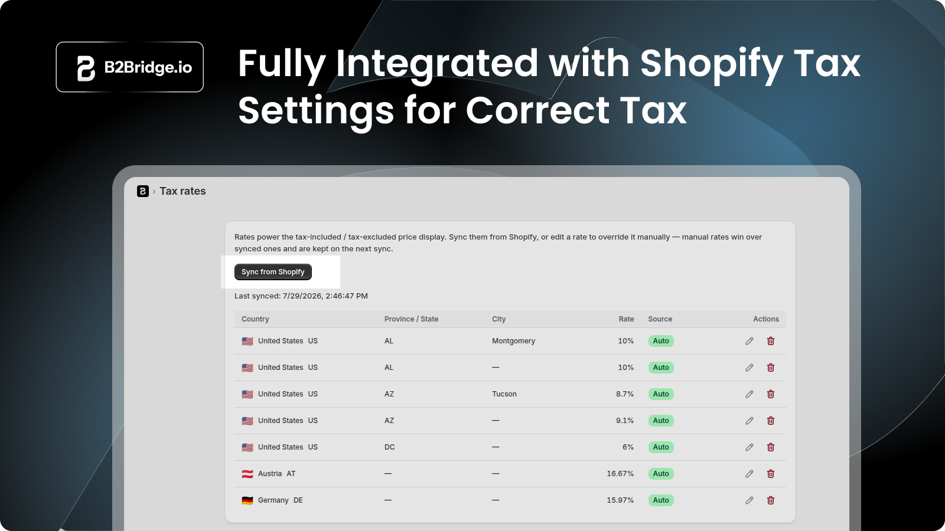This screenshot has width=945, height=531.
Task: Click the Auto badge in DC row
Action: point(661,447)
